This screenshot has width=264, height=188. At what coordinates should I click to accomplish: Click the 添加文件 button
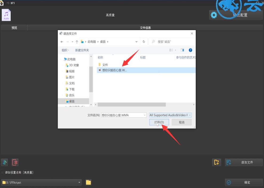click(x=244, y=162)
